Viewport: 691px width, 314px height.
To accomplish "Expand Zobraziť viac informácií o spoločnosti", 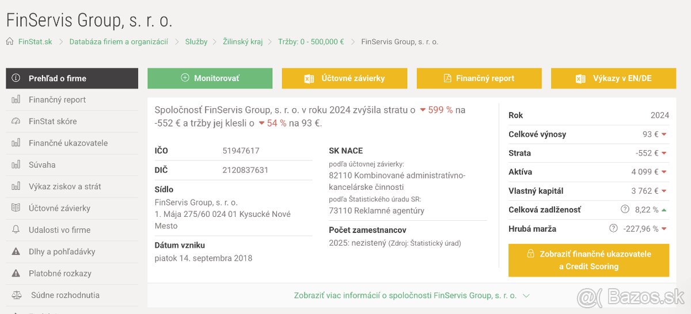I will [412, 295].
